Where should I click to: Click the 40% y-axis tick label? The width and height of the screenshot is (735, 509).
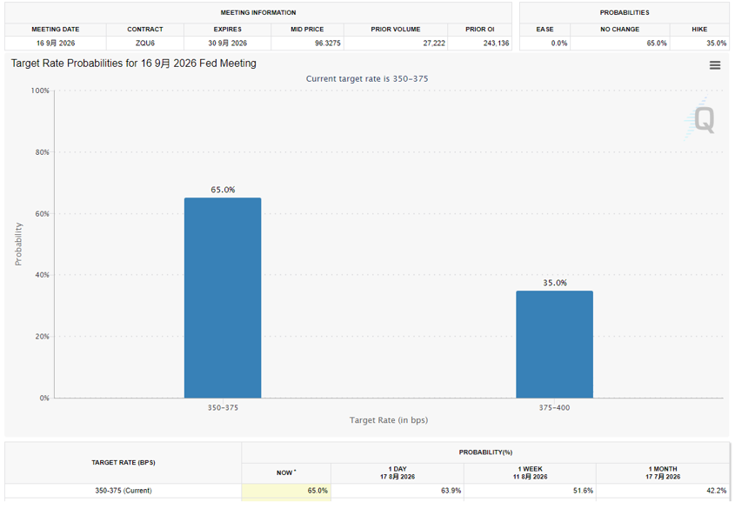(42, 275)
